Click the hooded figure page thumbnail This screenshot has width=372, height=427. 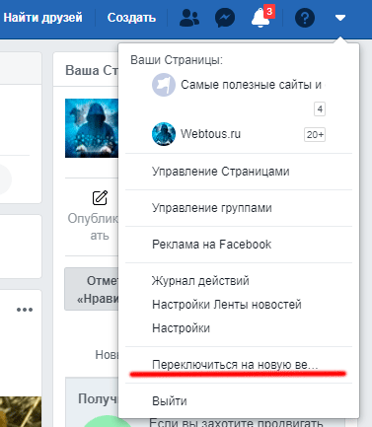tap(92, 128)
